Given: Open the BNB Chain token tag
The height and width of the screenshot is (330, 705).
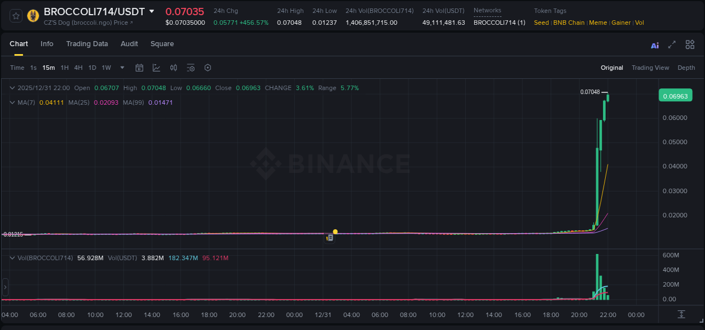Looking at the screenshot, I should (x=569, y=23).
